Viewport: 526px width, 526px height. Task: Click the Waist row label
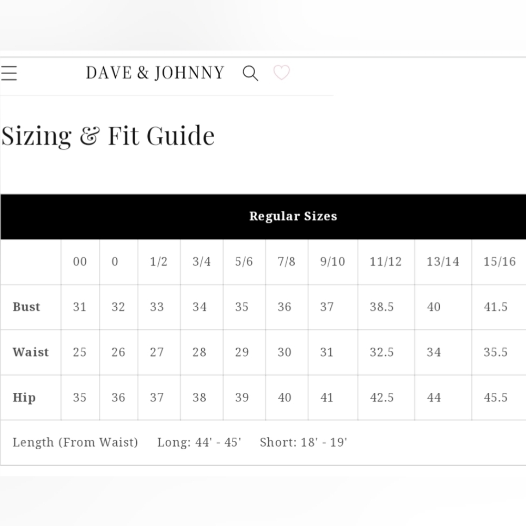(31, 352)
